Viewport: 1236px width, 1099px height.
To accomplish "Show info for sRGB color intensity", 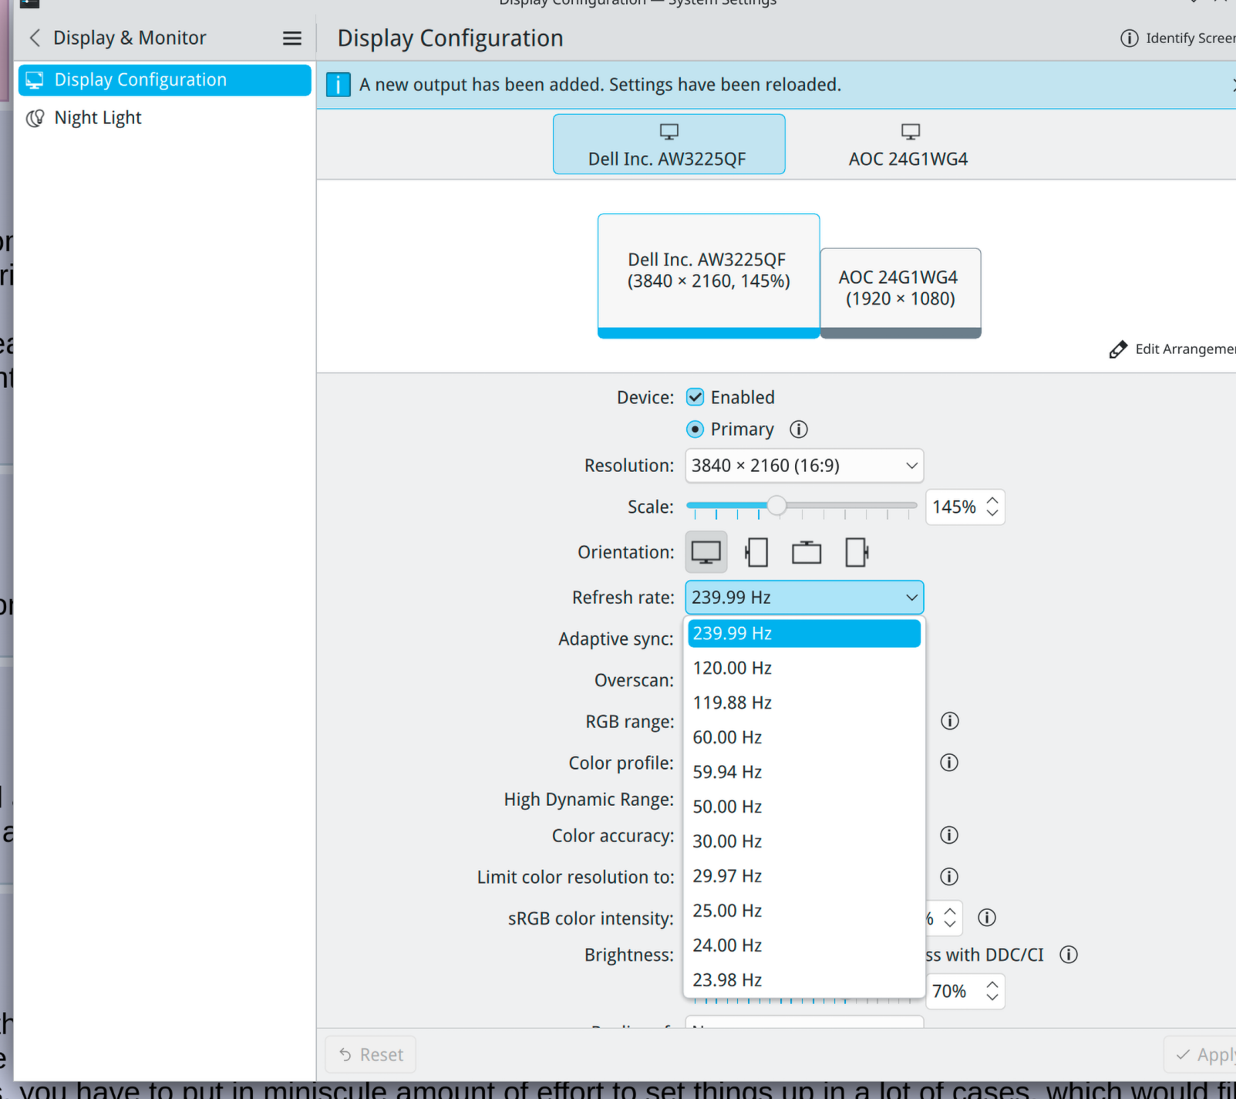I will tap(987, 918).
